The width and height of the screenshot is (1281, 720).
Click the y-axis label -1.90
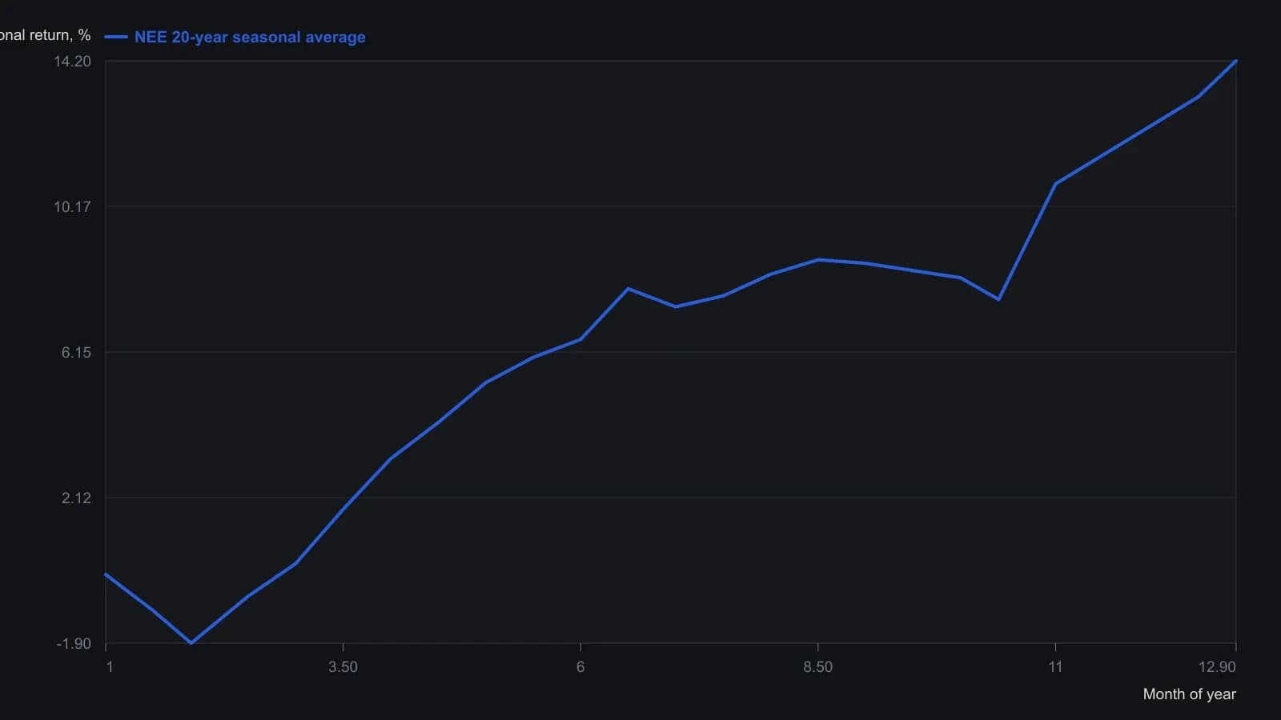click(74, 643)
